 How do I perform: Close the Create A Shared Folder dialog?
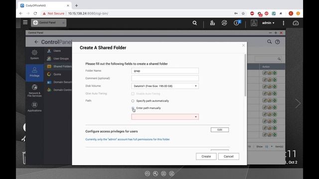[243, 45]
